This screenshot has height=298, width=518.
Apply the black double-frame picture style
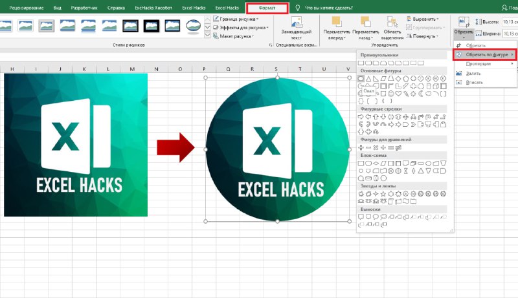click(131, 26)
